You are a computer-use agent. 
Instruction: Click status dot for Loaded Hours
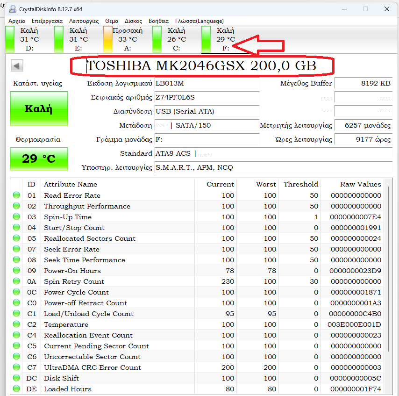pyautogui.click(x=16, y=389)
